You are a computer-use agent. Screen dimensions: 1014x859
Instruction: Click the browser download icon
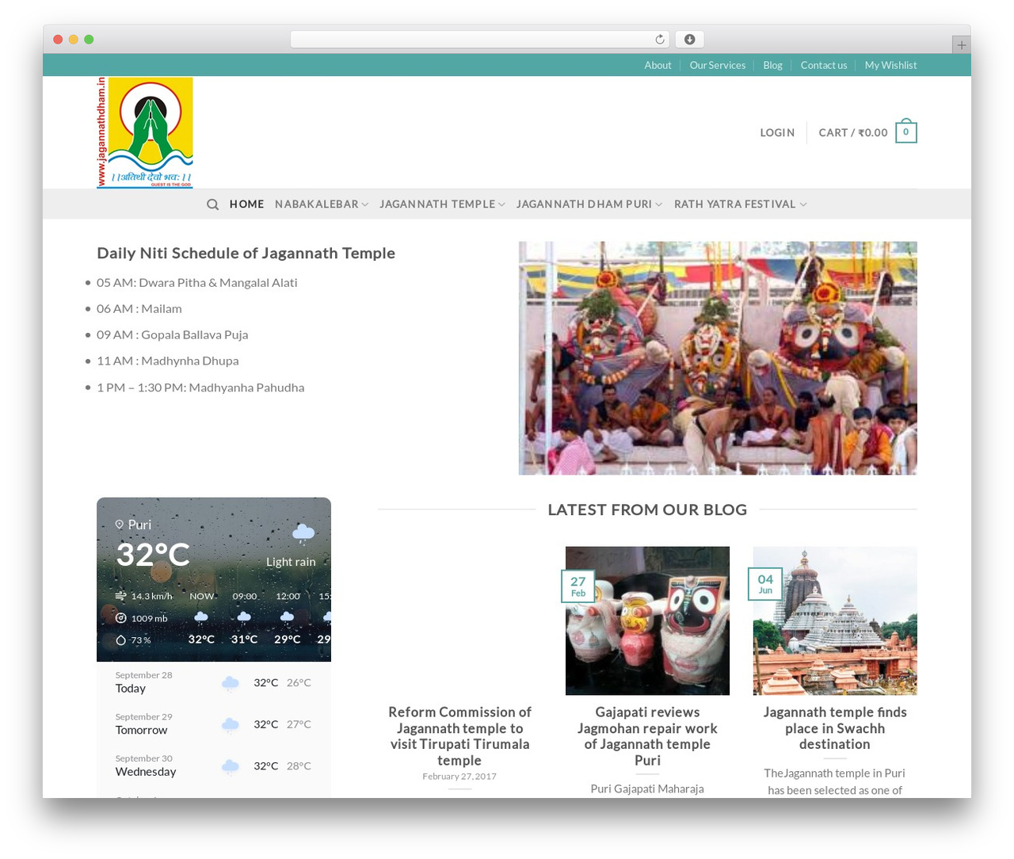[x=690, y=40]
